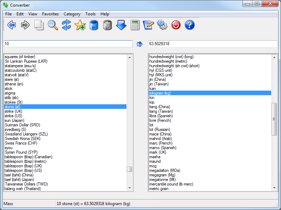Click the right list scrollbar thumb

click(274, 119)
